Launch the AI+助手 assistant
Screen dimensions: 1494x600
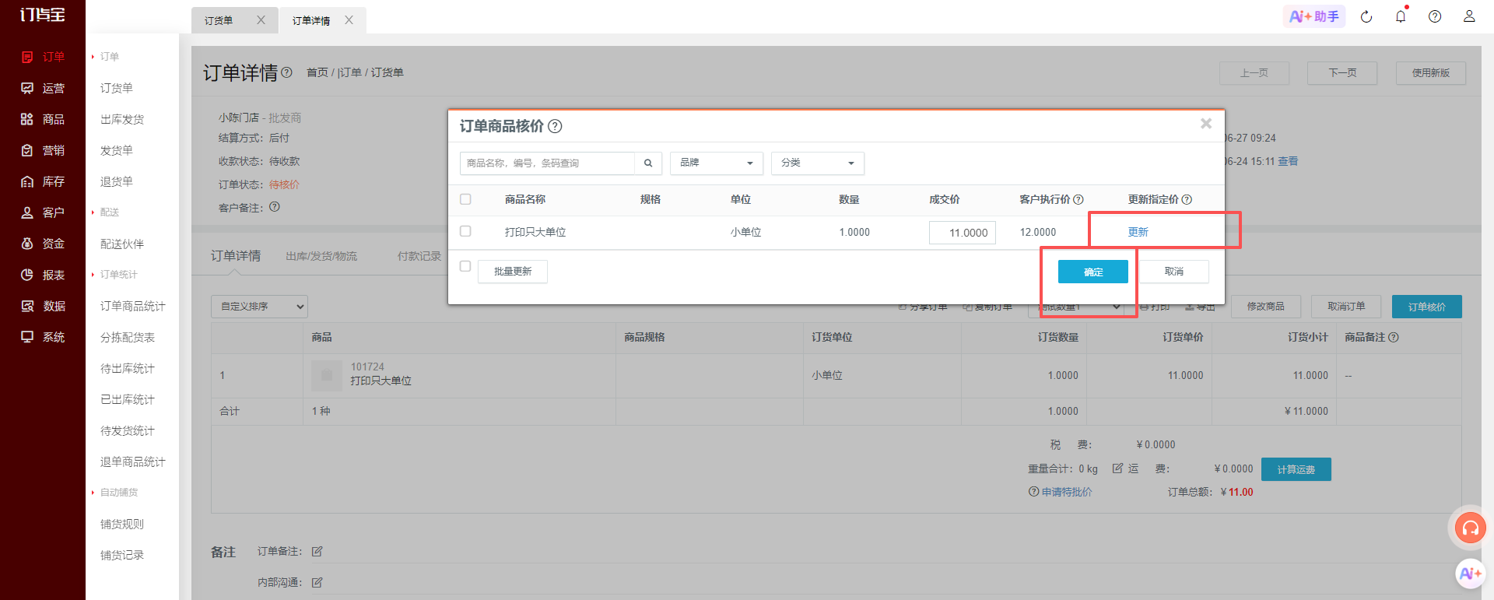point(1314,16)
